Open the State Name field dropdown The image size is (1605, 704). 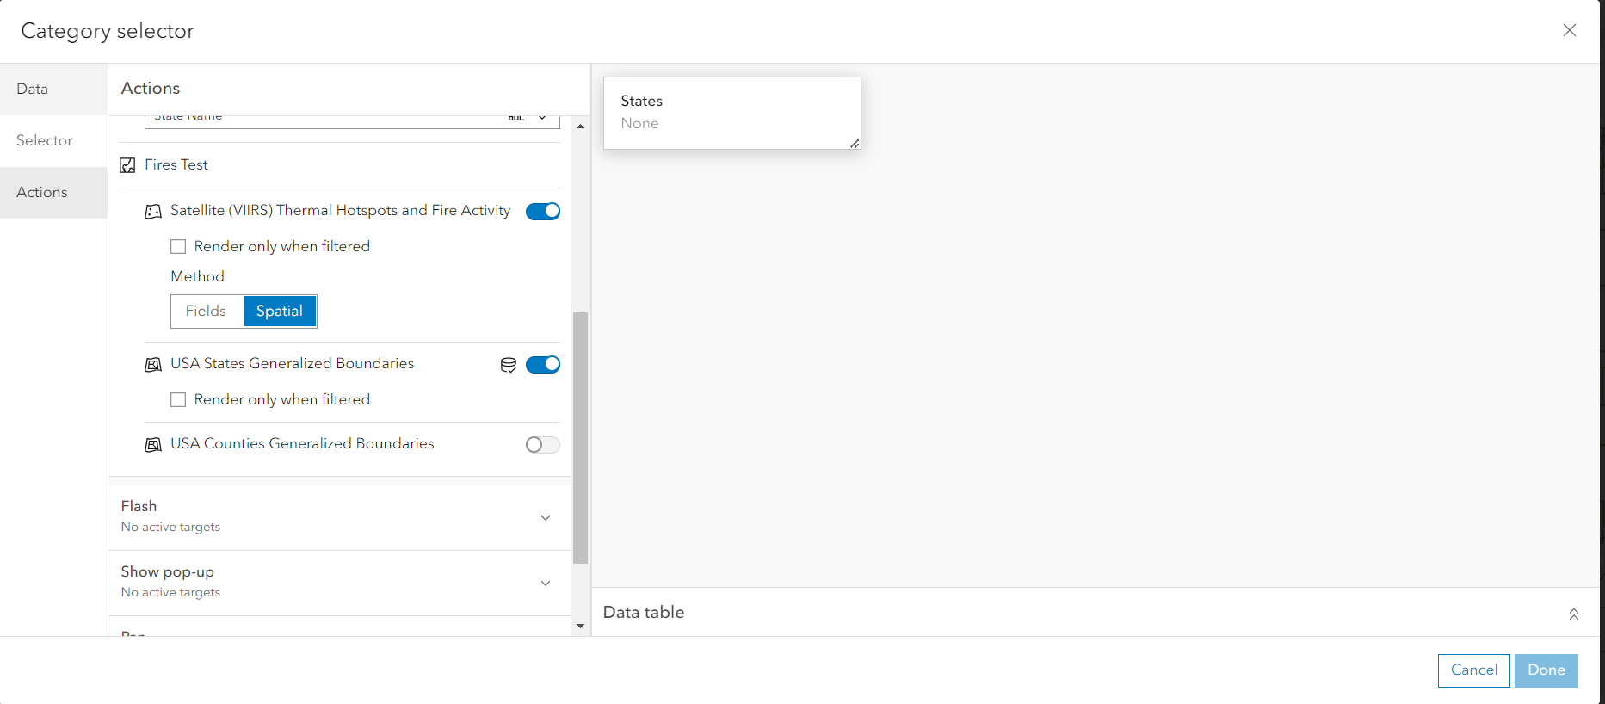542,118
